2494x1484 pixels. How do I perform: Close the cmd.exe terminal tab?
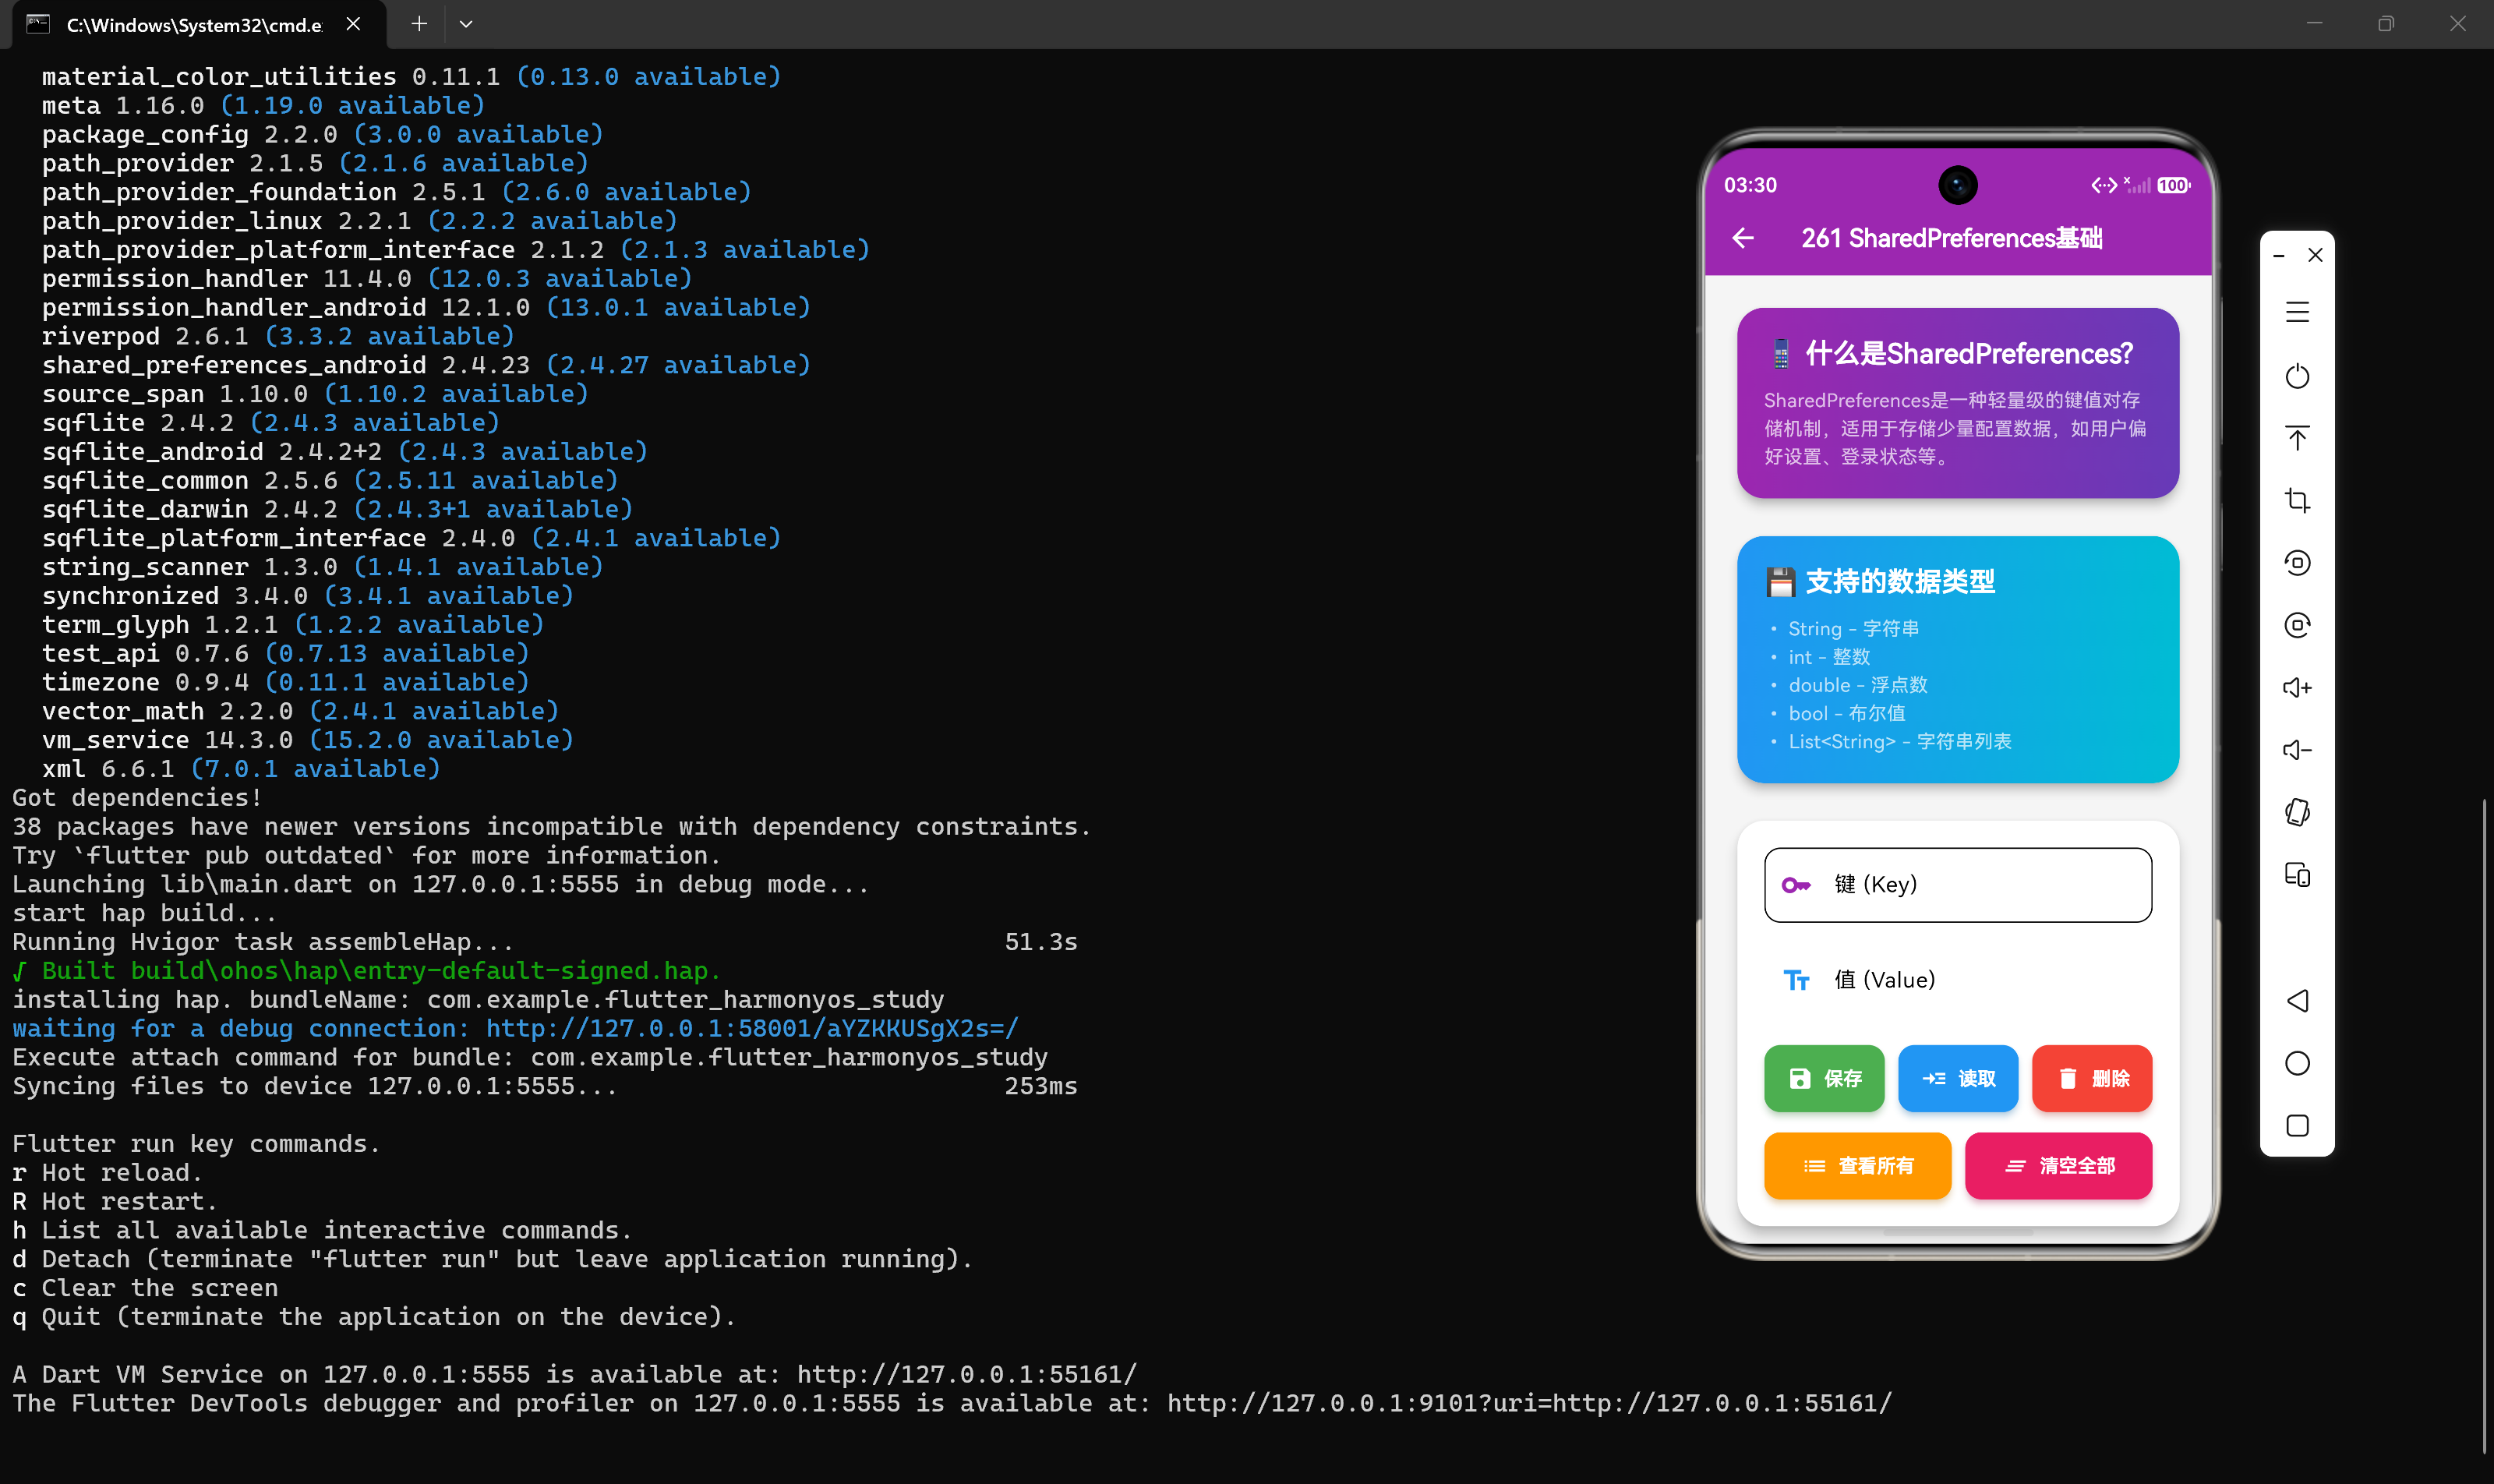coord(353,24)
